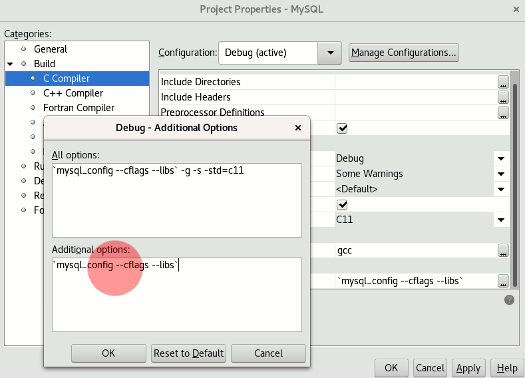Click in the All options text area

[177, 200]
